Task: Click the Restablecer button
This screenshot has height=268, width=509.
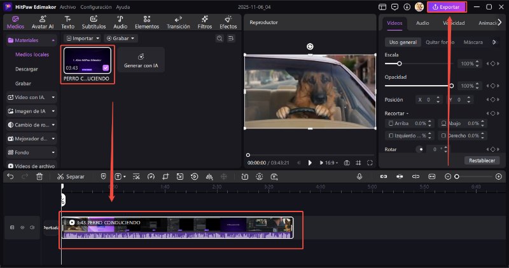Action: (482, 161)
